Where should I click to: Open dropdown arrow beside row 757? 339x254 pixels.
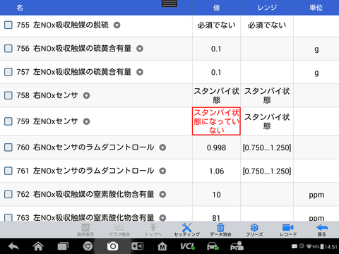pyautogui.click(x=140, y=72)
